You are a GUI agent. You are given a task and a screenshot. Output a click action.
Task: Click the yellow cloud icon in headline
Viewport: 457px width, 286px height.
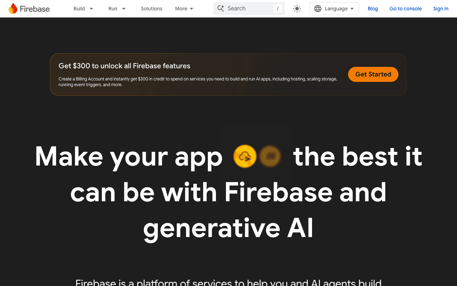[245, 156]
